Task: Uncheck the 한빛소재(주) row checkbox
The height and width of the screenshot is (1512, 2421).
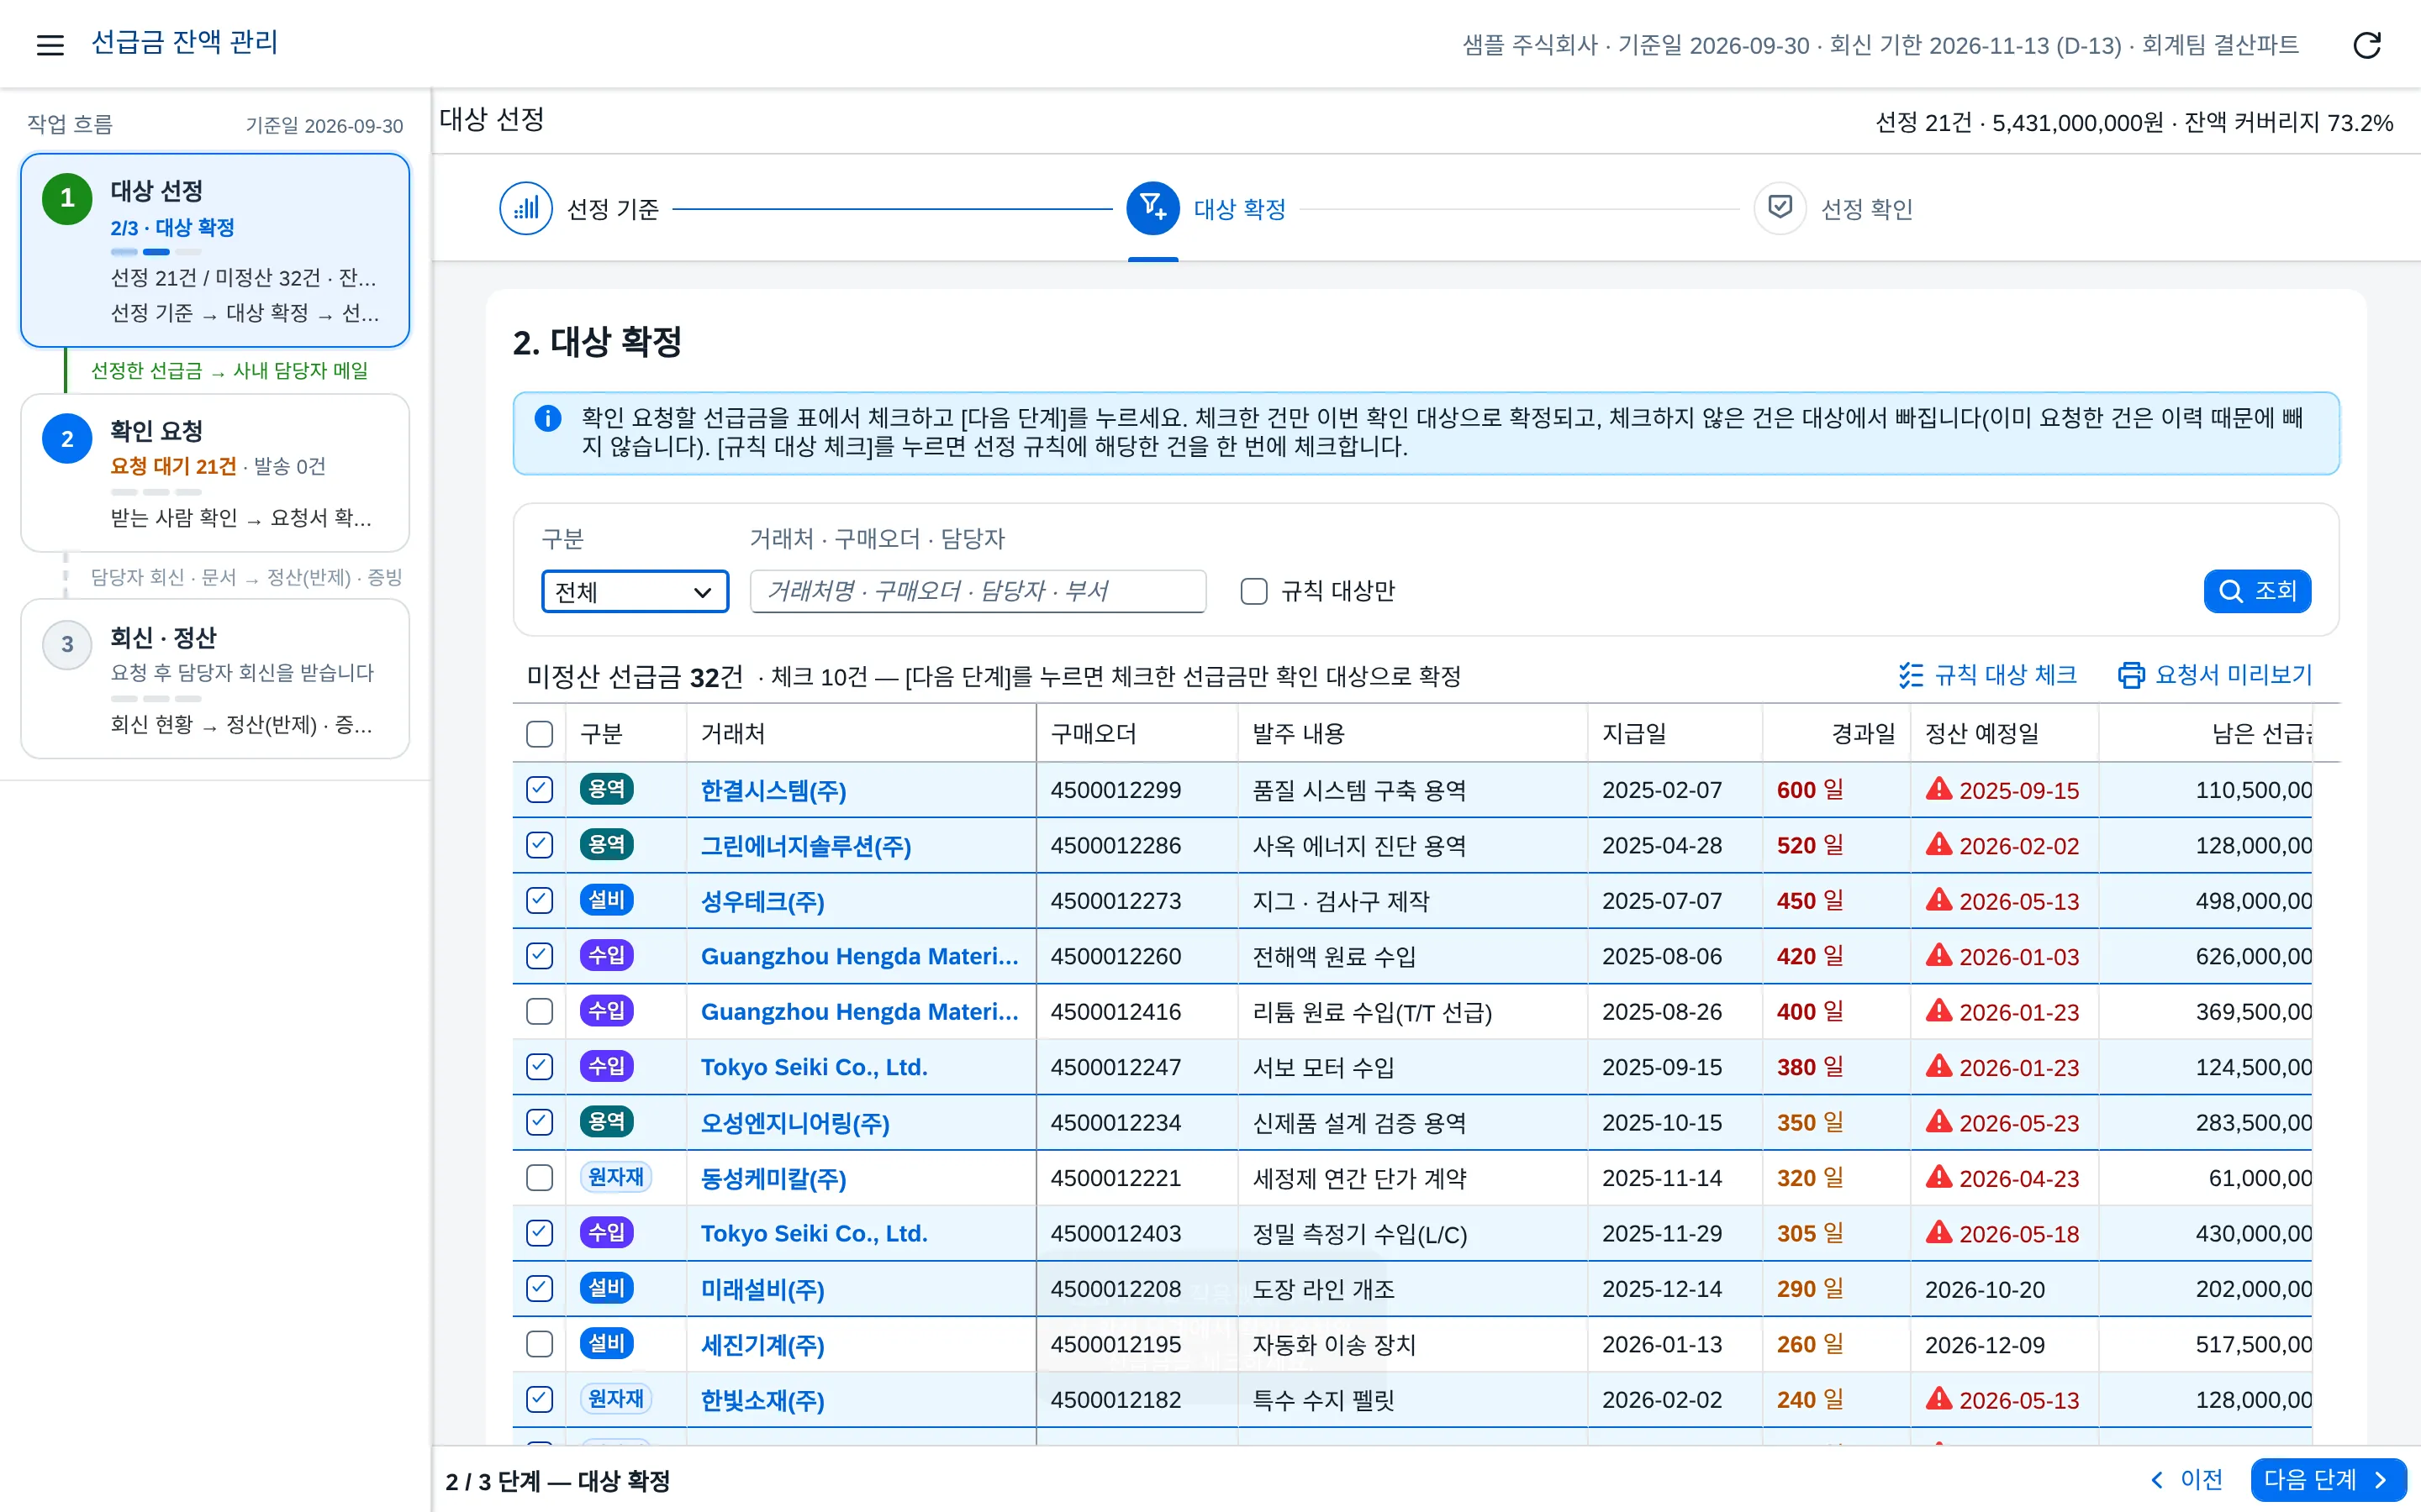Action: (539, 1399)
